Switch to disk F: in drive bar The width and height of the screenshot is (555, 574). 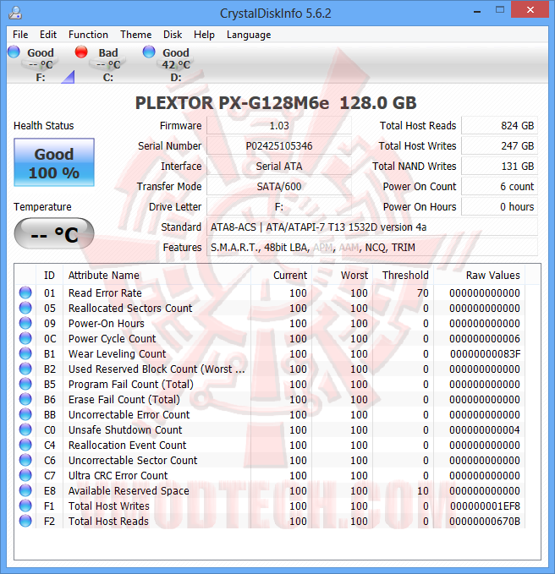[41, 64]
